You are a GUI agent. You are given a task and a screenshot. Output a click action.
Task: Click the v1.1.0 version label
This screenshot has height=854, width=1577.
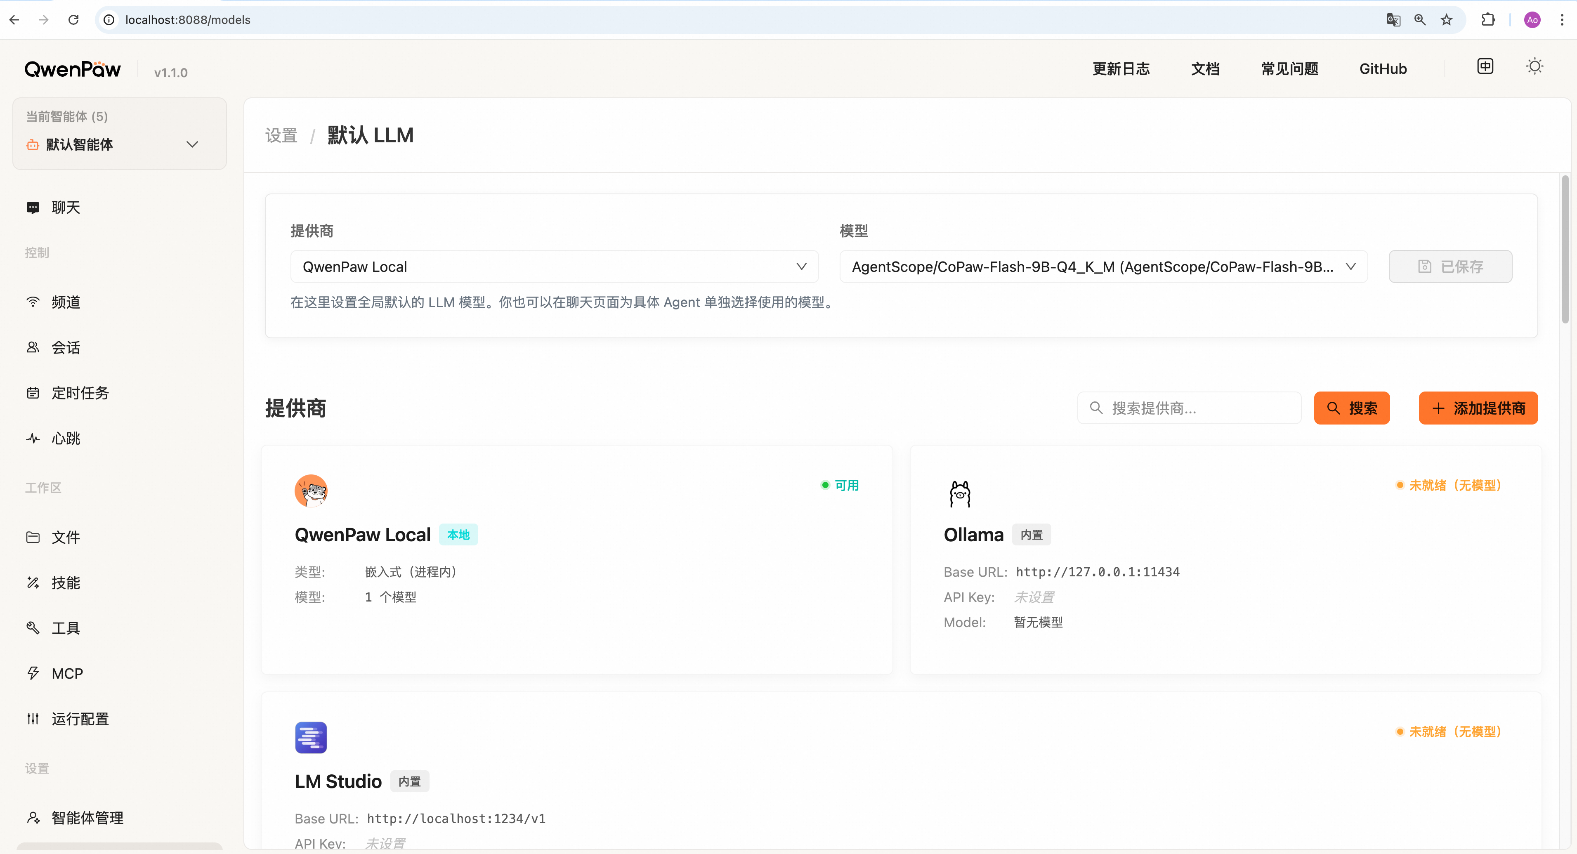pos(171,72)
